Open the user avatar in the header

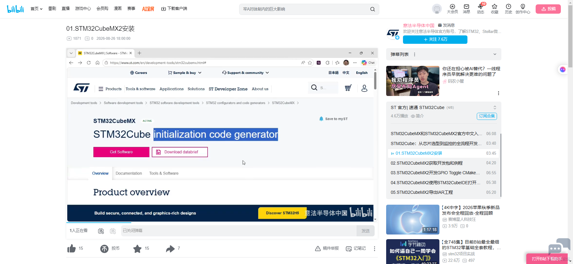coord(437,9)
